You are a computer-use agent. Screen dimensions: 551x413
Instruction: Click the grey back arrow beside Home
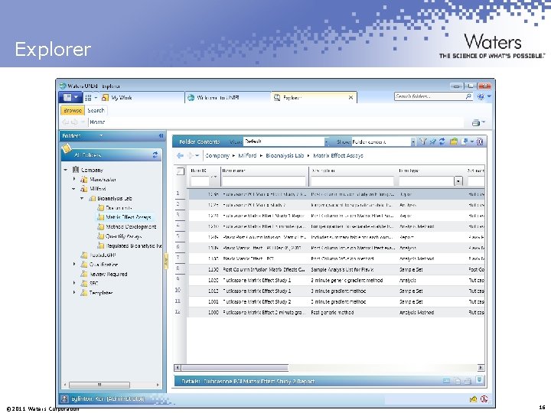[x=65, y=122]
